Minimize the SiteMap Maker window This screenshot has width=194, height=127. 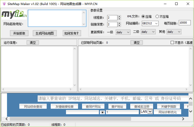click(165, 4)
